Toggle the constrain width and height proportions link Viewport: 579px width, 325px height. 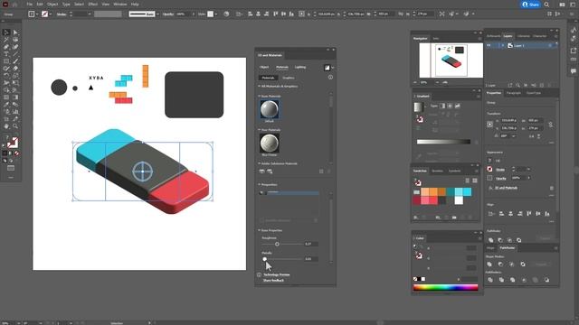[551, 125]
